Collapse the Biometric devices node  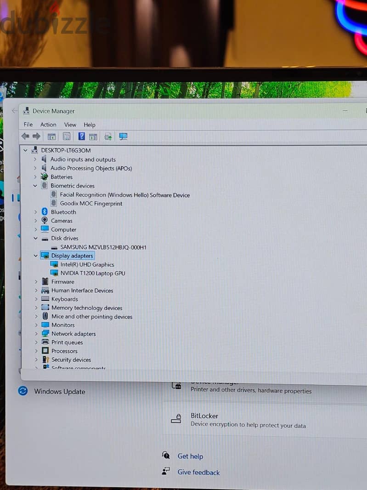35,186
